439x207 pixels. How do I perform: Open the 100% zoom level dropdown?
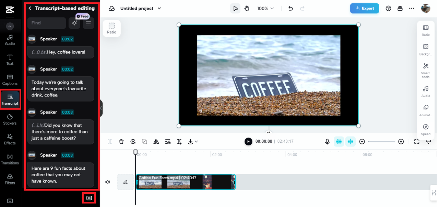266,9
